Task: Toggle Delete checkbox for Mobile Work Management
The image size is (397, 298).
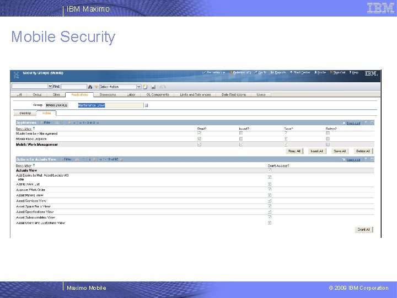Action: tap(328, 145)
